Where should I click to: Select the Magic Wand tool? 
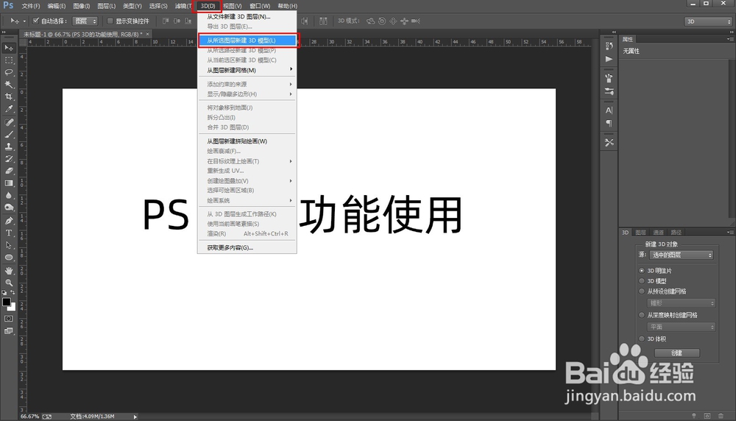pos(9,85)
